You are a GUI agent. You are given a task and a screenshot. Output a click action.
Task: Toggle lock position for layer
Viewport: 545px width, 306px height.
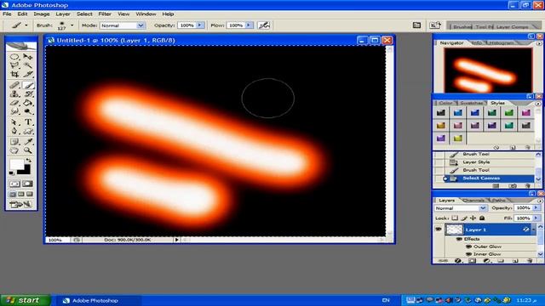click(x=473, y=218)
